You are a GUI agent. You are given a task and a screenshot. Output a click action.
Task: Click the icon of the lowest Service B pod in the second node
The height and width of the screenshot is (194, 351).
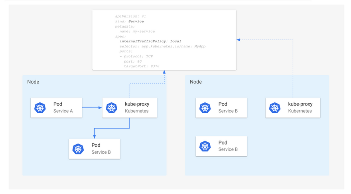(205, 146)
